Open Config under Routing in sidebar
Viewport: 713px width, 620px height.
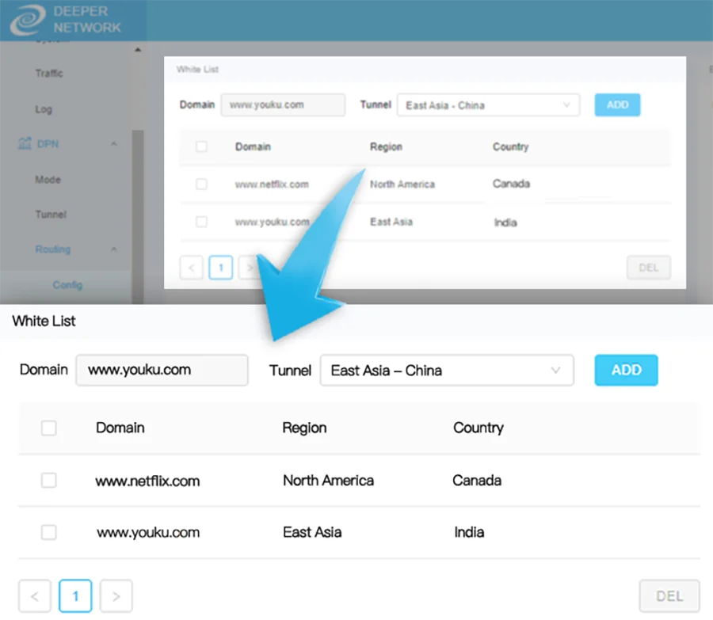[x=67, y=285]
